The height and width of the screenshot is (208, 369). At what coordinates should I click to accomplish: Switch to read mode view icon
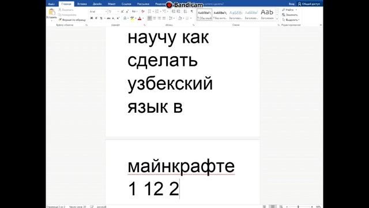point(265,207)
